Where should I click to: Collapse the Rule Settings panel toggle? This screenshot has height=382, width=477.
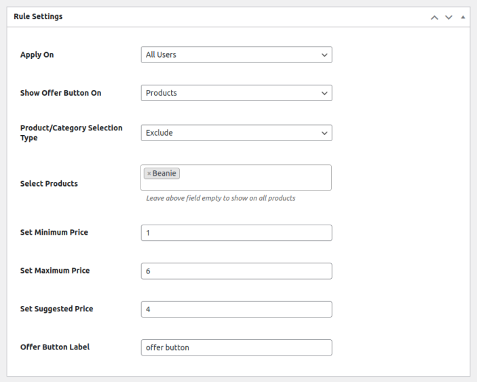(463, 17)
